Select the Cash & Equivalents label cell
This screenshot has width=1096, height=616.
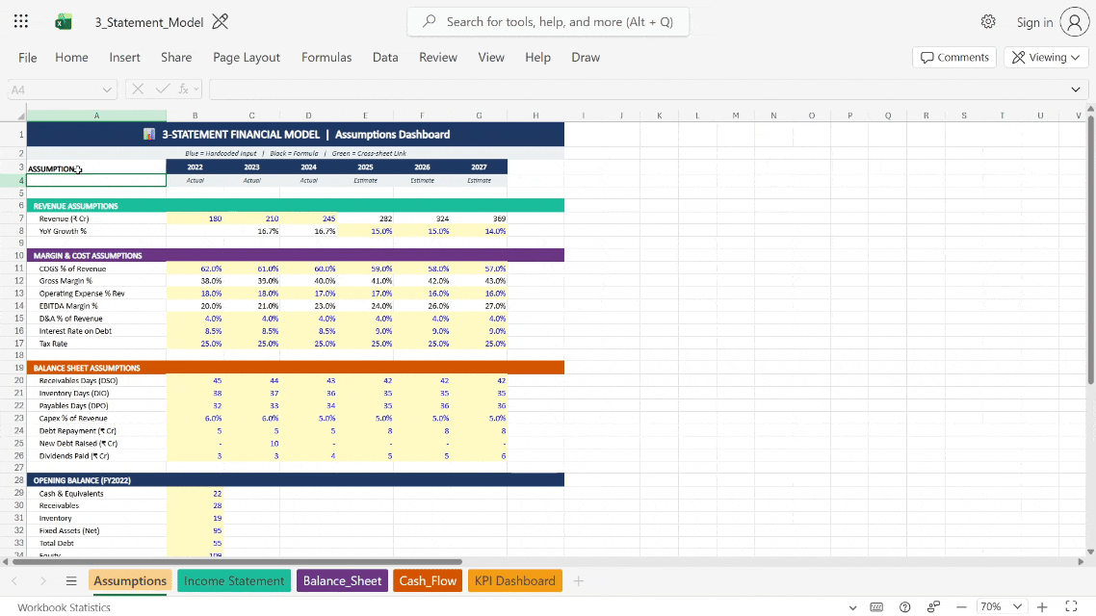tap(96, 494)
